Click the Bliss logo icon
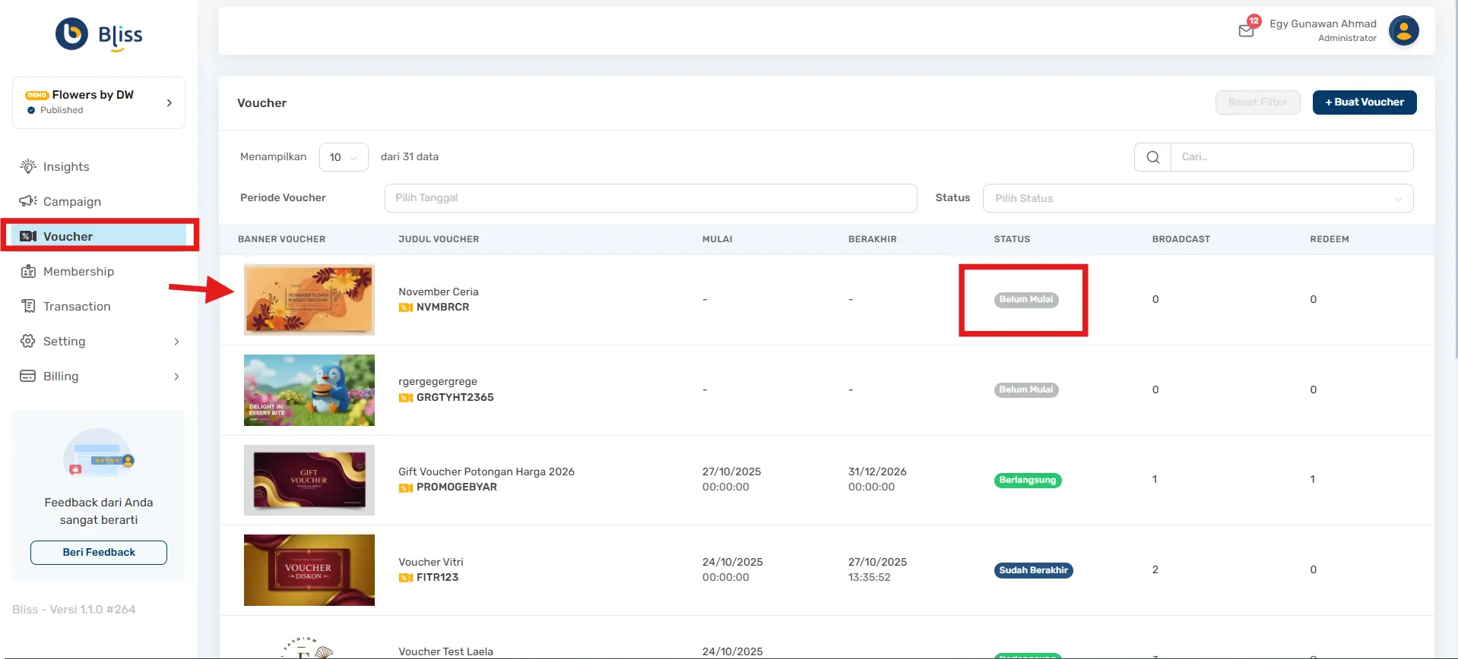Screen dimensions: 1458x659 [72, 34]
